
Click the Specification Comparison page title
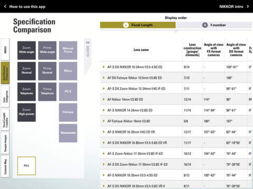point(34,26)
